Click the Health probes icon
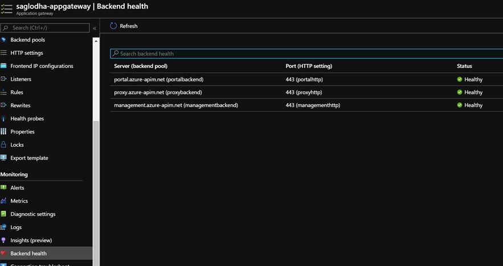 3,118
